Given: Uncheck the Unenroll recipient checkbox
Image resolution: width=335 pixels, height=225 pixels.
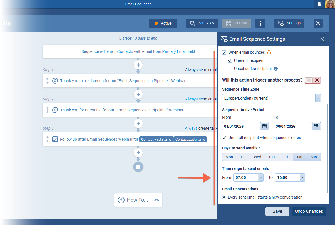Looking at the screenshot, I should click(x=230, y=60).
